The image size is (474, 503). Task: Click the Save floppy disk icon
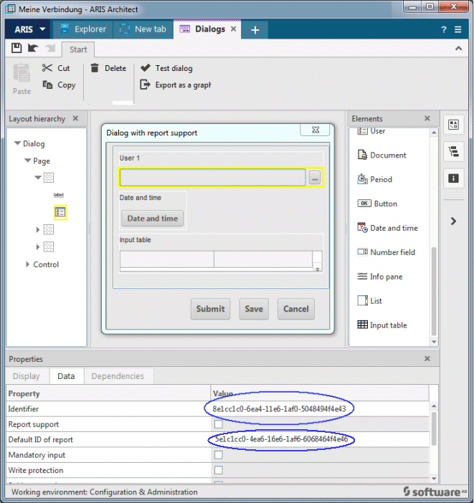[16, 48]
